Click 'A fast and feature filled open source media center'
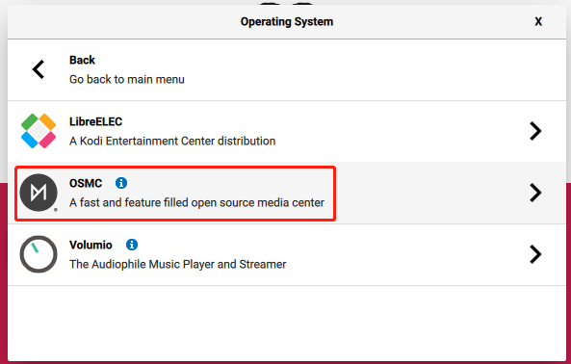571x364 pixels. click(x=196, y=202)
